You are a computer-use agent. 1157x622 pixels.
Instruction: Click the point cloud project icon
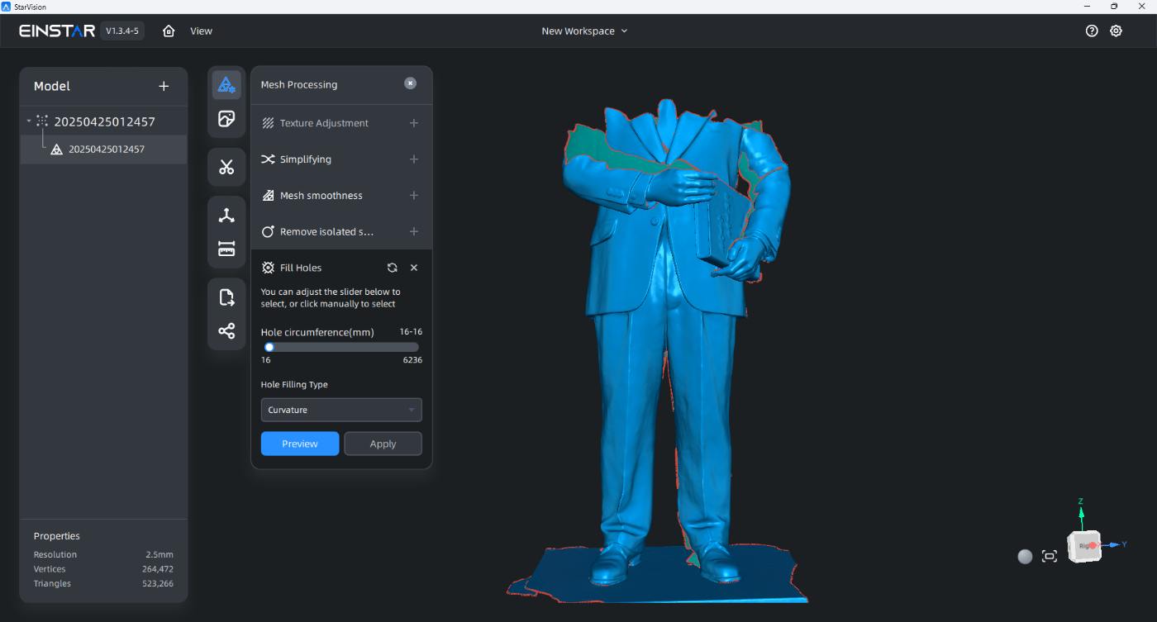43,121
